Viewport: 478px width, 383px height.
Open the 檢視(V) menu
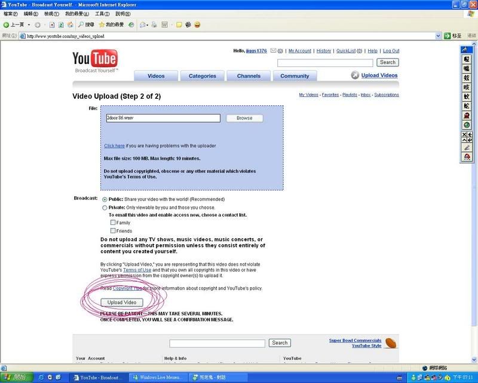(x=51, y=14)
